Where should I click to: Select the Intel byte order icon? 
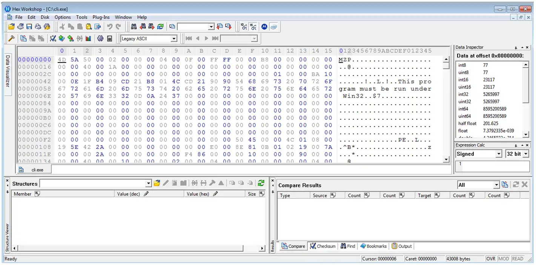[x=274, y=27]
